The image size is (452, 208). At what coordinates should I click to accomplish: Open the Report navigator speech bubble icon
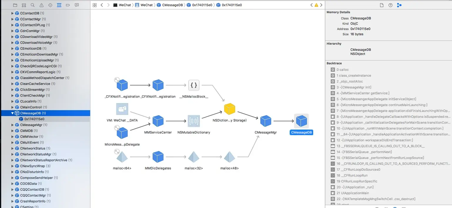(76, 5)
